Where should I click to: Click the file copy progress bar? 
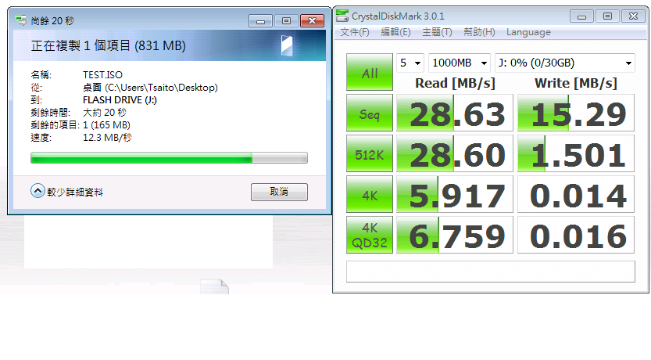pyautogui.click(x=169, y=158)
